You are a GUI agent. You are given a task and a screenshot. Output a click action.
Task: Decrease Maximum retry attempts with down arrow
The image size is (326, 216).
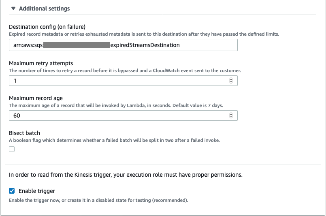click(x=231, y=82)
